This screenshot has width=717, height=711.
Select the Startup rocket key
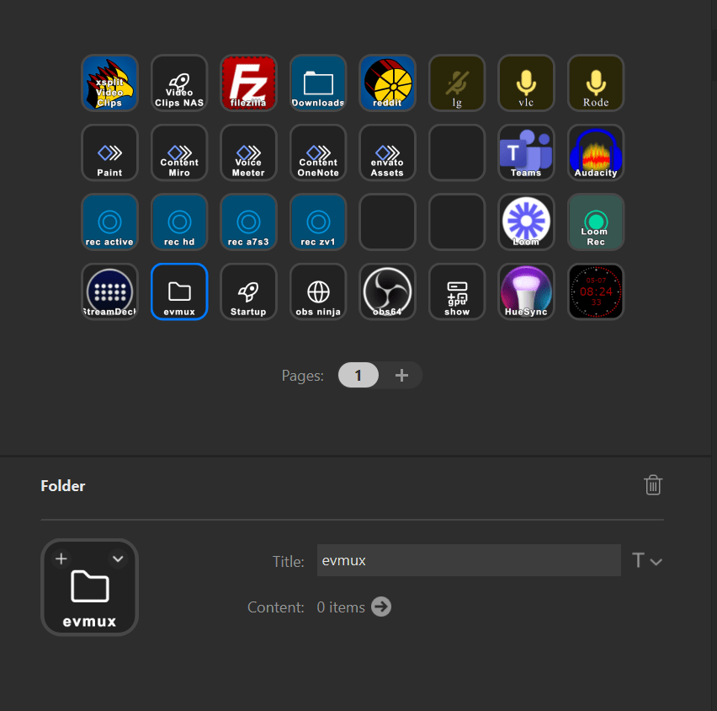pyautogui.click(x=248, y=291)
